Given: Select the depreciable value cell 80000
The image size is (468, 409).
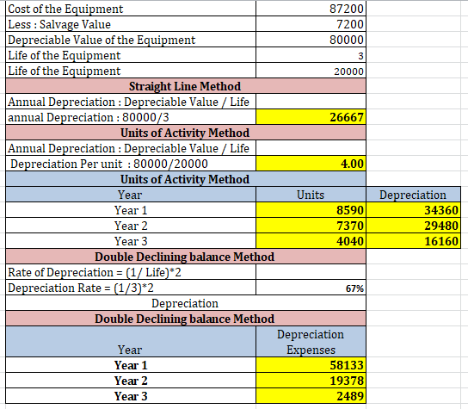Looking at the screenshot, I should pyautogui.click(x=311, y=40).
